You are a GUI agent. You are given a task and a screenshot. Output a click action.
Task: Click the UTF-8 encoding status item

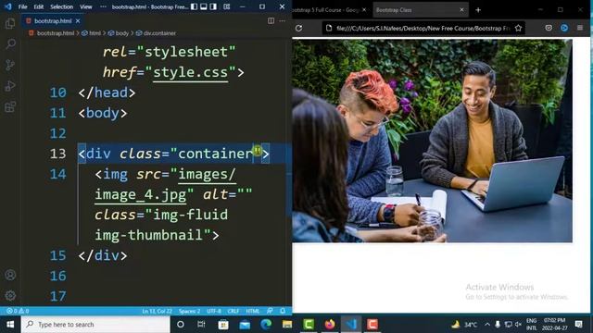214,311
